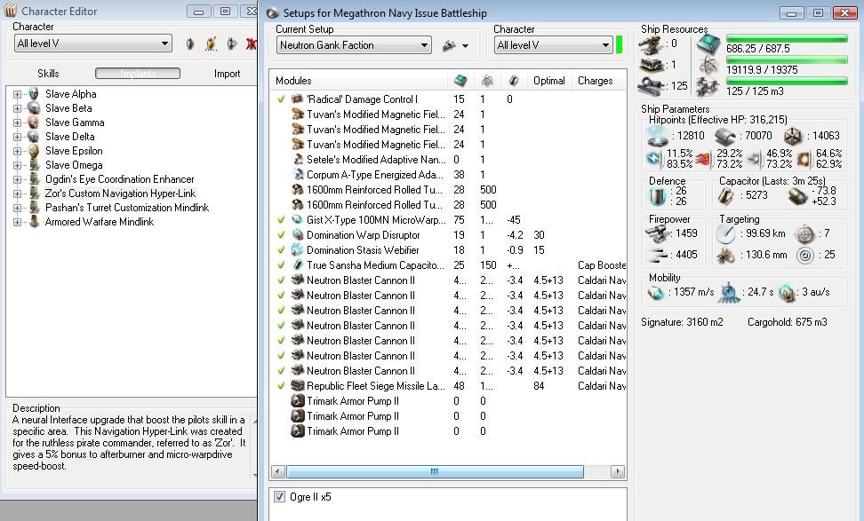Click the powergrid column header icon
This screenshot has width=864, height=521.
pyautogui.click(x=487, y=81)
